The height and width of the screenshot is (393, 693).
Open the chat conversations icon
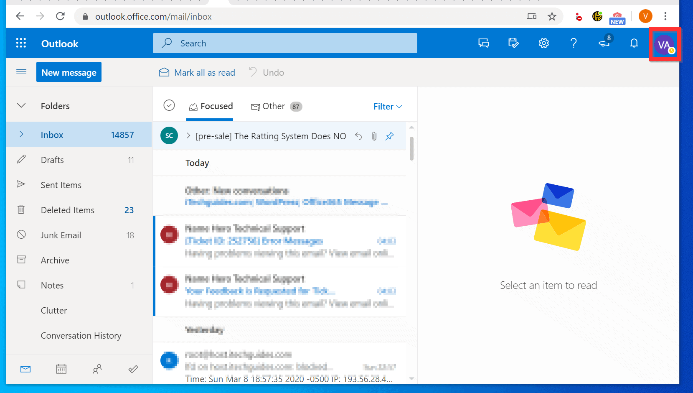[x=483, y=43]
